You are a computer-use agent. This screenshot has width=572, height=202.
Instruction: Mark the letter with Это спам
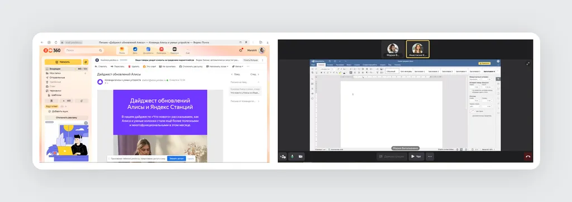pos(149,67)
